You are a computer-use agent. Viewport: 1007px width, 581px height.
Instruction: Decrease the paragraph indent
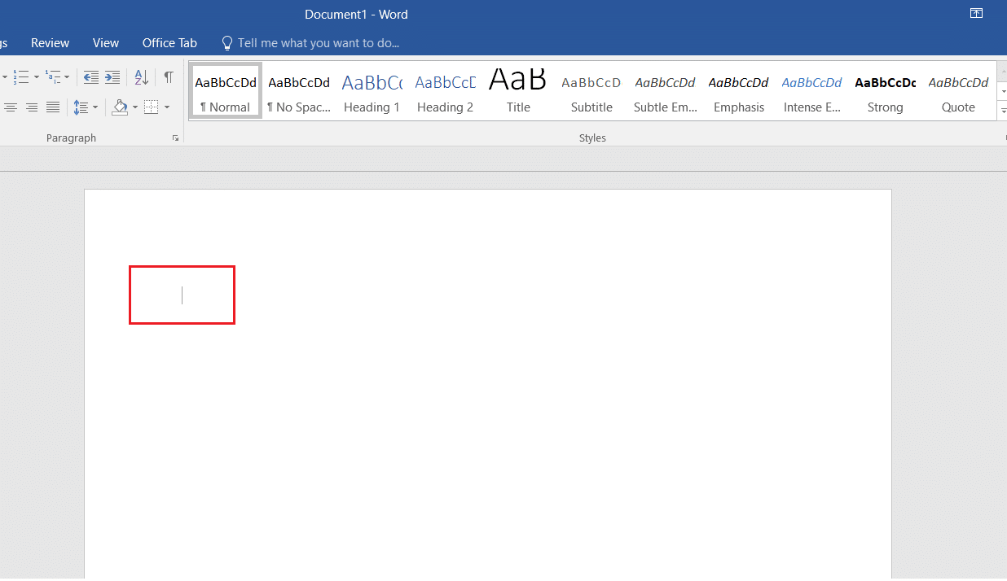point(91,77)
